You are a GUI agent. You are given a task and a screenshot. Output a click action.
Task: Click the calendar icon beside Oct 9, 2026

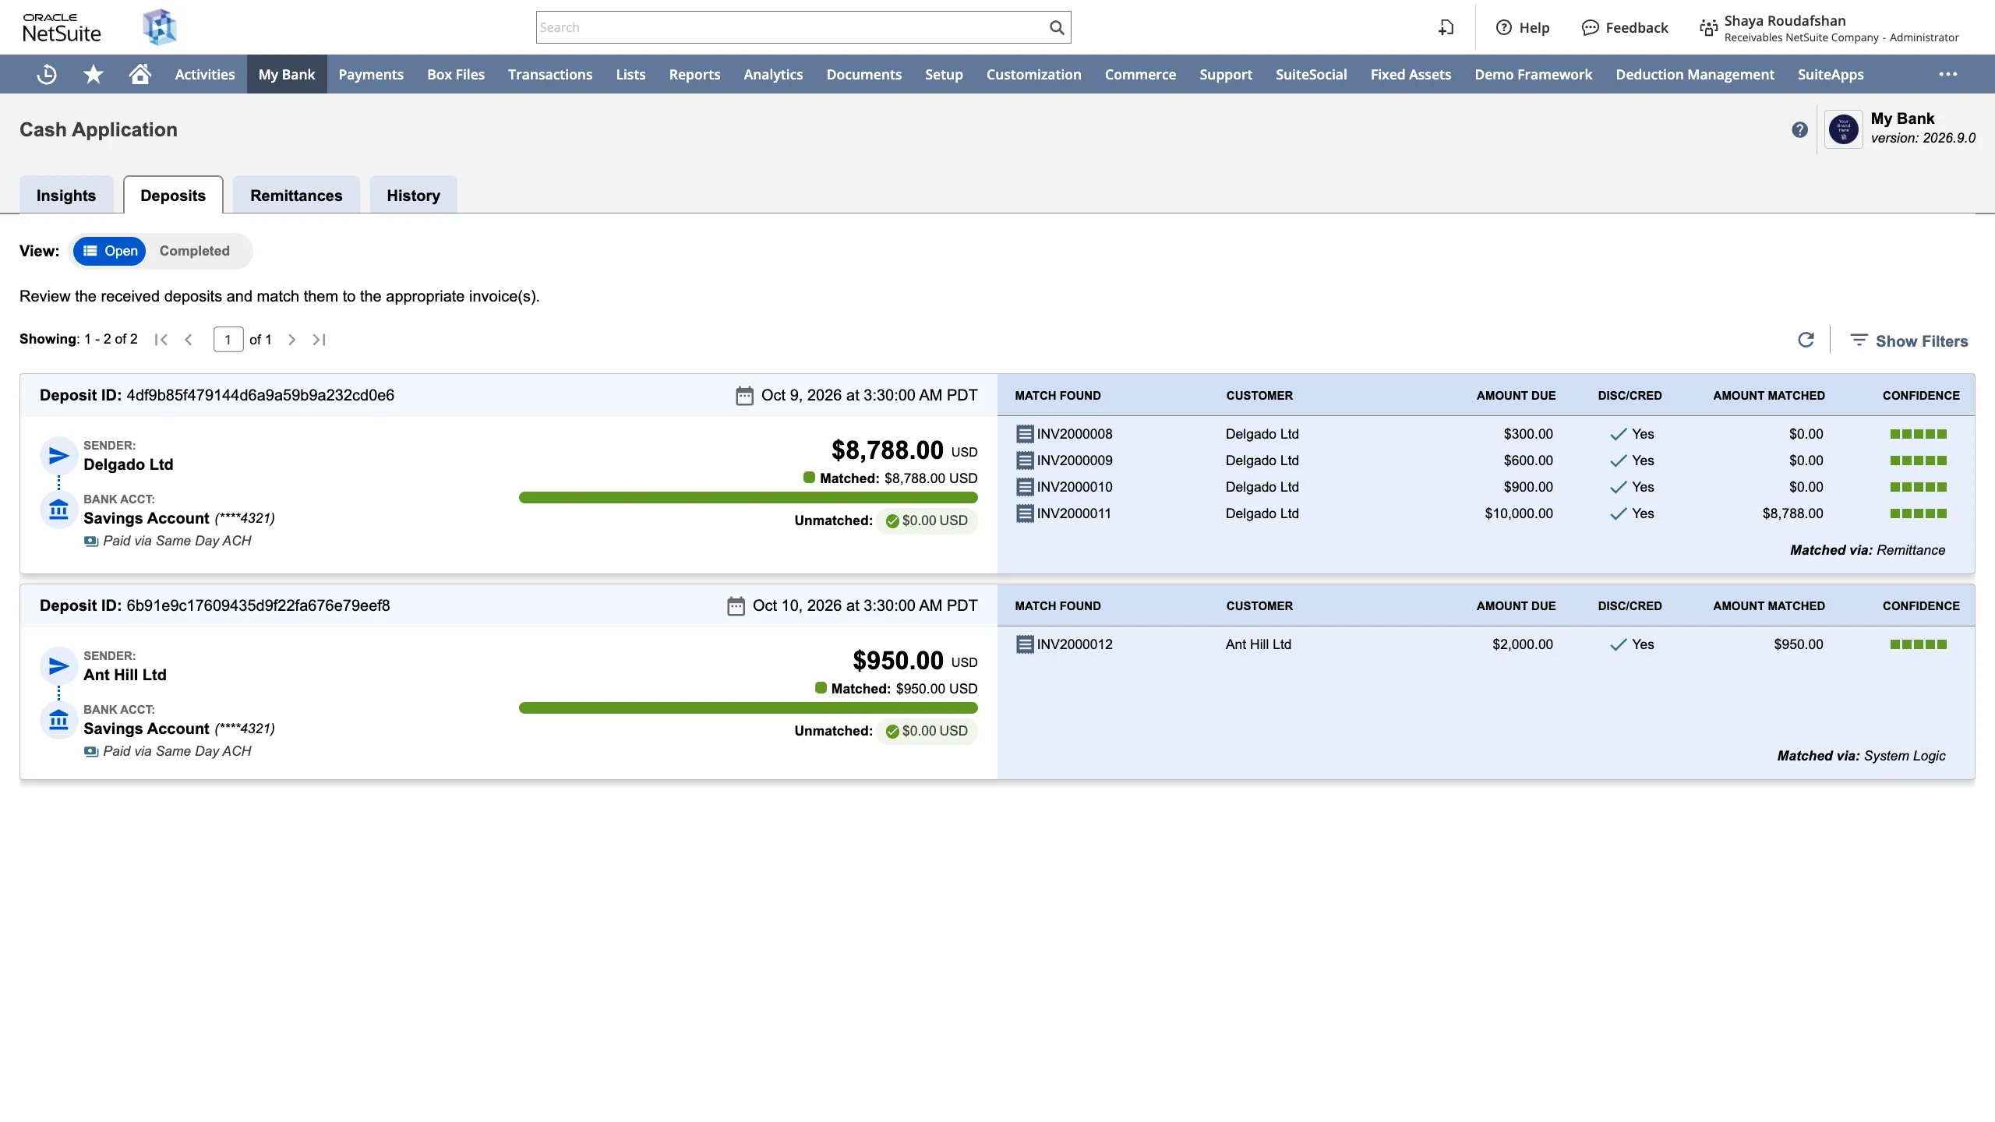click(x=744, y=396)
